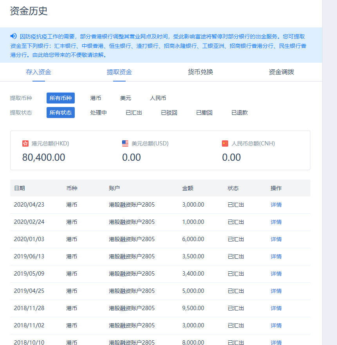Open 详情 for 2019/06/13 withdrawal

pos(276,256)
